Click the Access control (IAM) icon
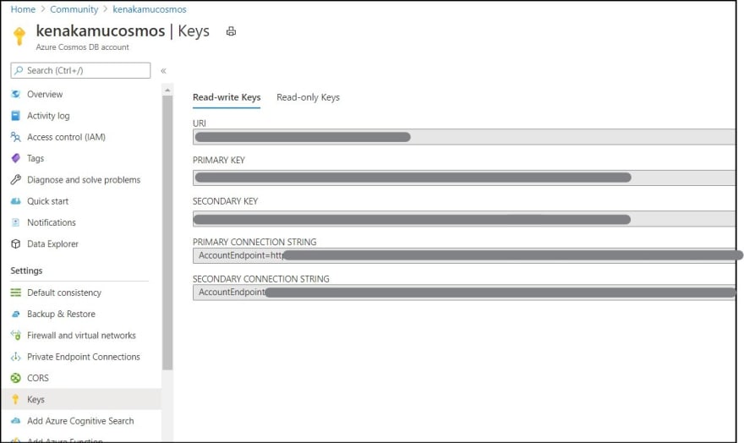This screenshot has width=744, height=443. pos(16,137)
